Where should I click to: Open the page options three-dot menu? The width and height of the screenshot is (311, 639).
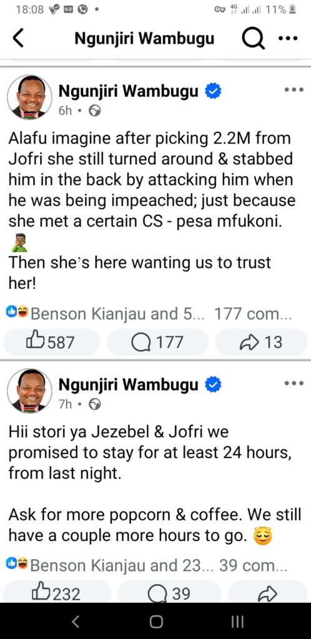[x=288, y=39]
